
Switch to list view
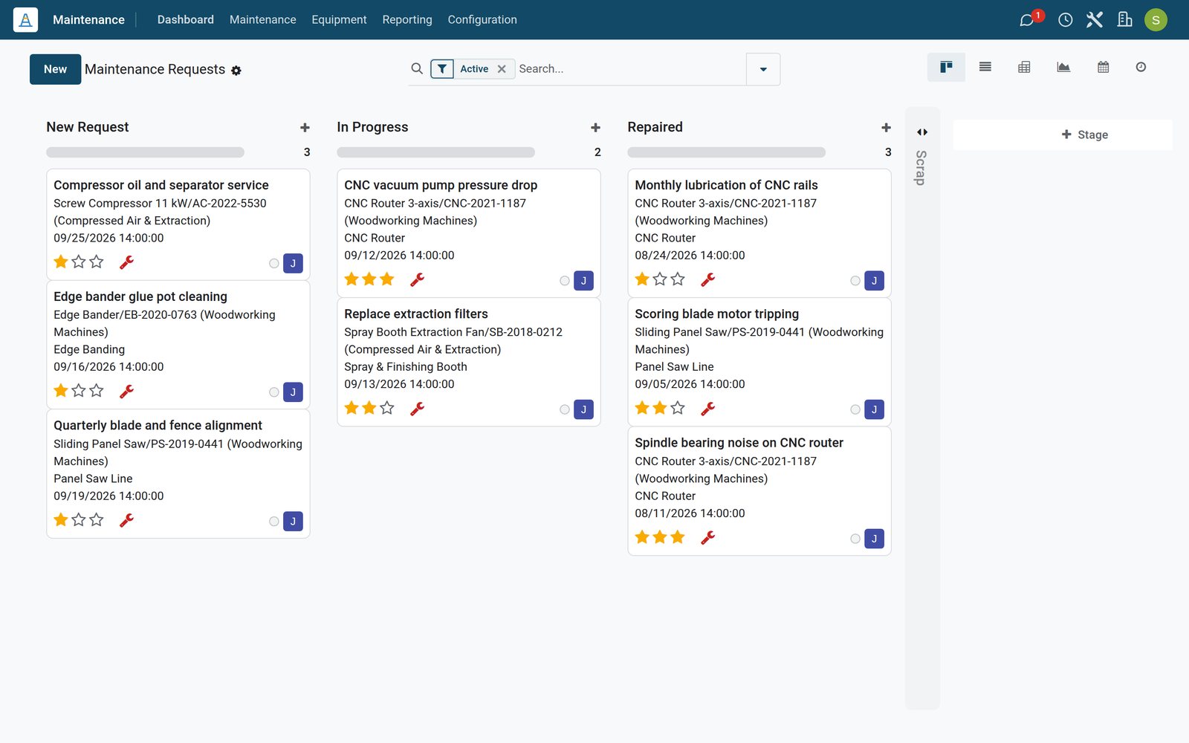pos(985,67)
